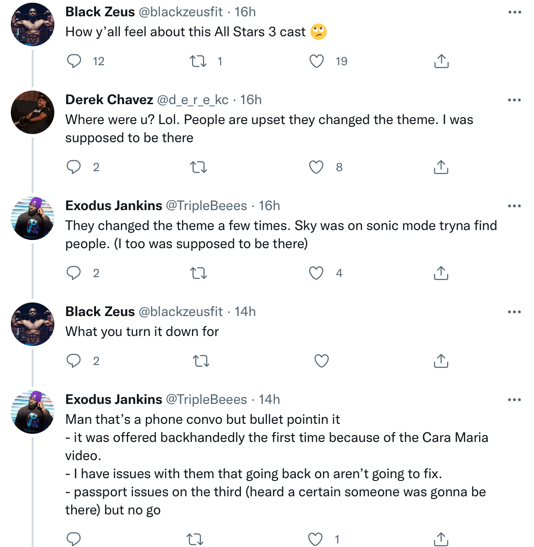This screenshot has height=547, width=534.
Task: Retweet Black Zeus's All Stars 3 cast tweet
Action: 198,61
